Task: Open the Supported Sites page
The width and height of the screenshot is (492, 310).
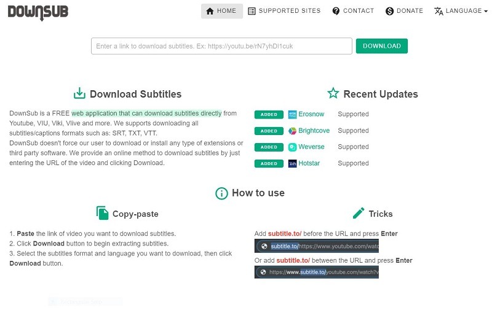Action: (284, 11)
